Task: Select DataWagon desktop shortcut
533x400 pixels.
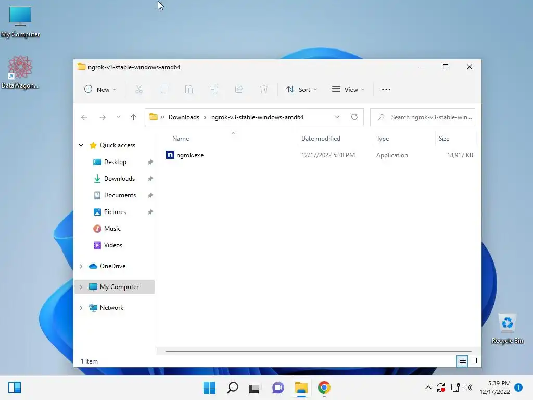Action: pos(20,72)
